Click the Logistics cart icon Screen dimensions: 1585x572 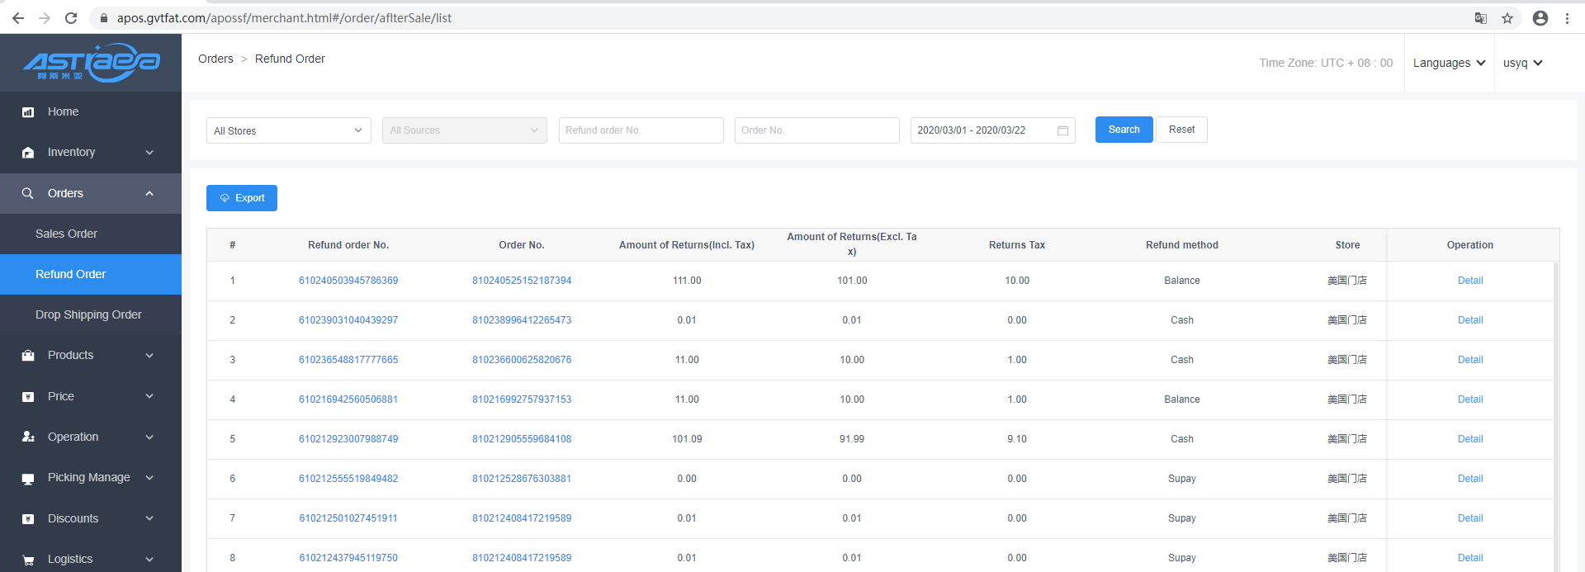(x=28, y=560)
